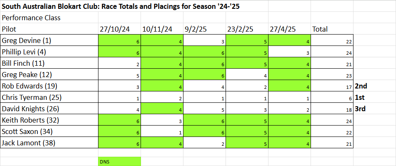Select the spreadsheet title cell
Viewport: 396px width, 166px height.
[121, 6]
